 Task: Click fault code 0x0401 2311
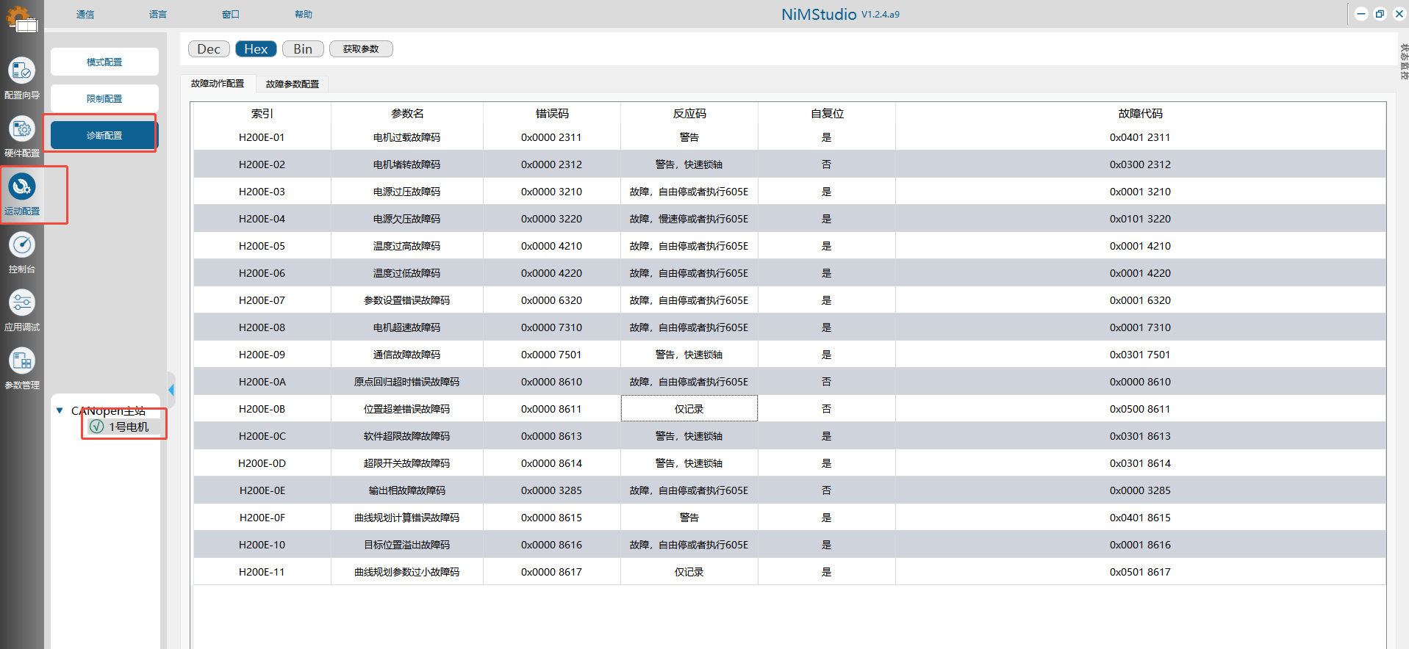(1141, 137)
